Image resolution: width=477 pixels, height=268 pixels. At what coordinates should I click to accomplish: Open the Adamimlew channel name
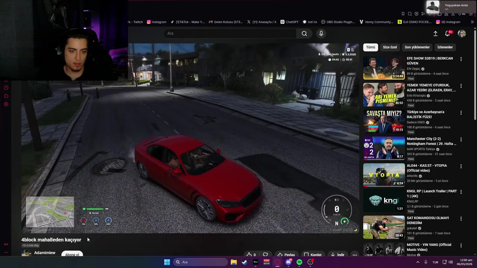[x=45, y=253]
